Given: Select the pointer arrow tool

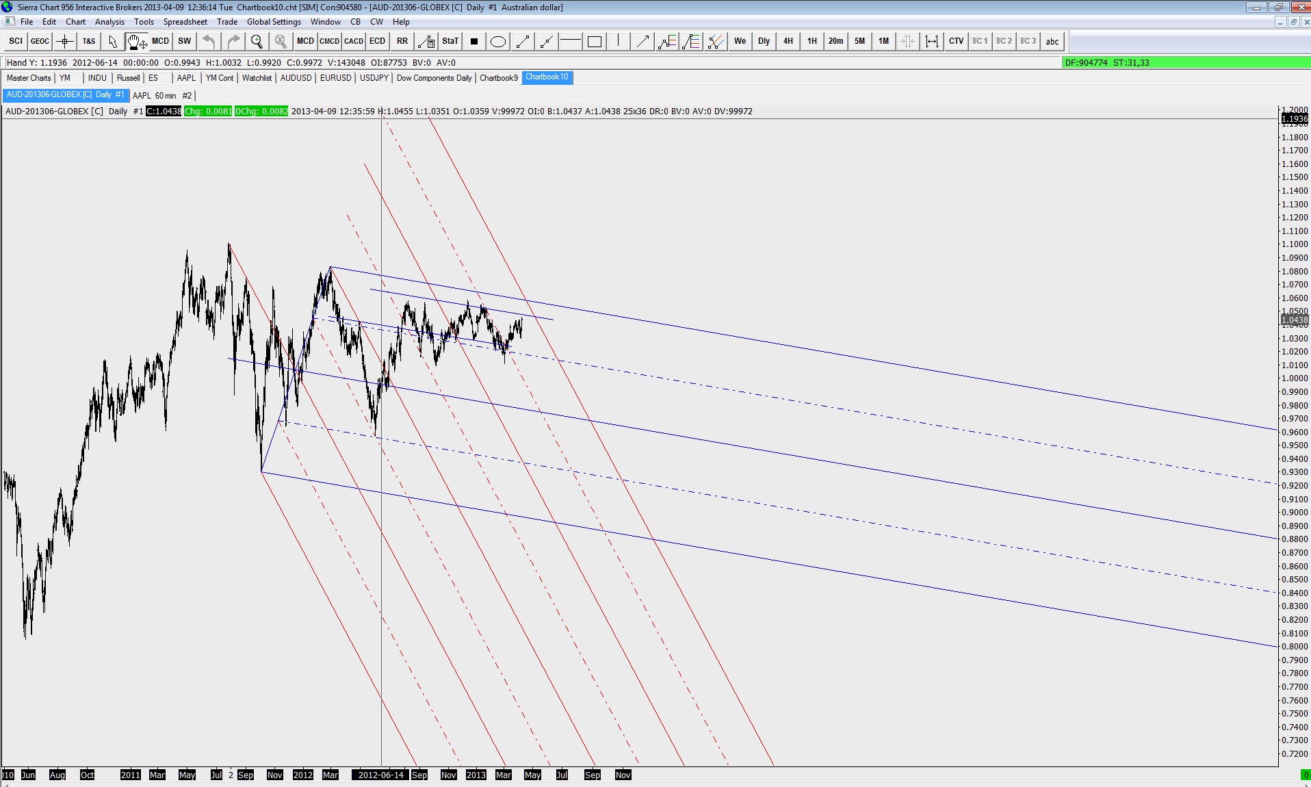Looking at the screenshot, I should tap(113, 41).
